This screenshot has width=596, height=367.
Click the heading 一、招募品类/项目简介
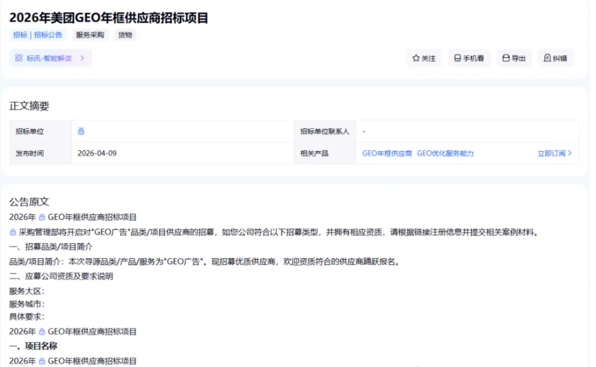(x=51, y=247)
